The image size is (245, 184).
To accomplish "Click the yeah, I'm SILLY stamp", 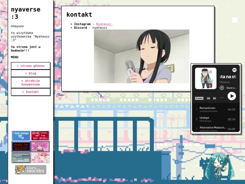I will [21, 147].
